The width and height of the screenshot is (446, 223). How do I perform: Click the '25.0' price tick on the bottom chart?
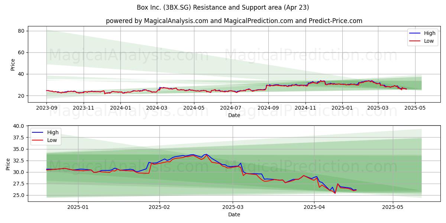(x=19, y=195)
